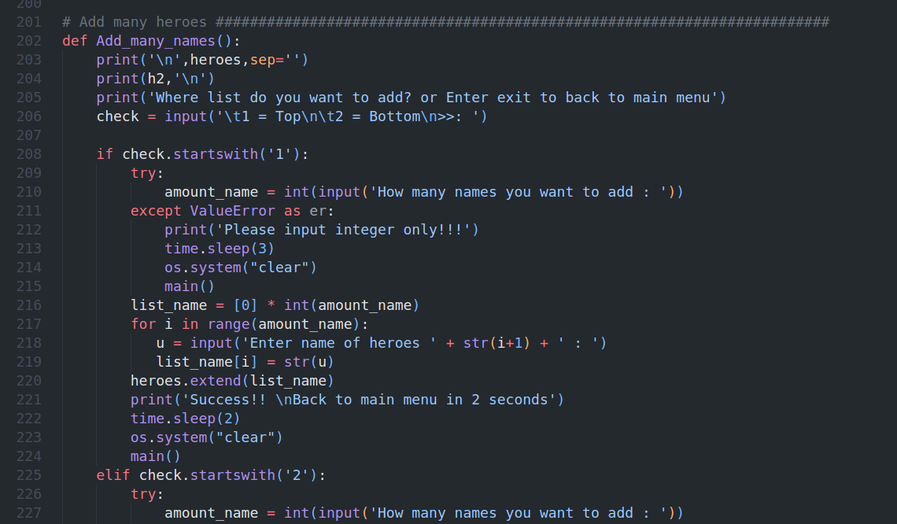897x524 pixels.
Task: Click the 'try' keyword on line 209
Action: (143, 173)
